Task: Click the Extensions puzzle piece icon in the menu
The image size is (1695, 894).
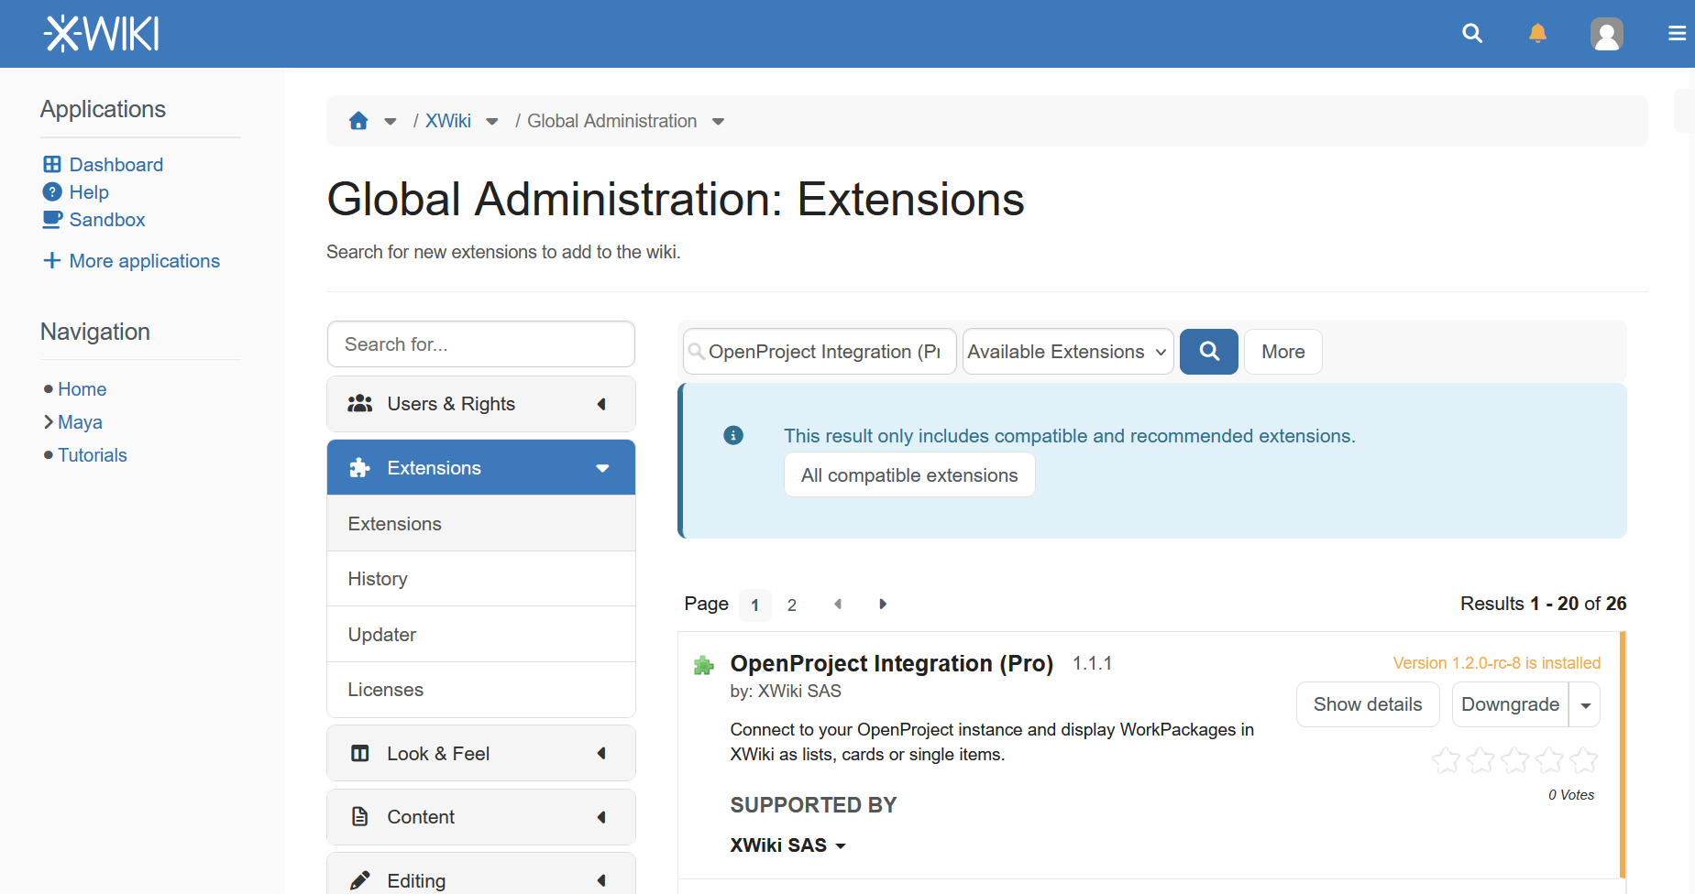Action: click(359, 468)
